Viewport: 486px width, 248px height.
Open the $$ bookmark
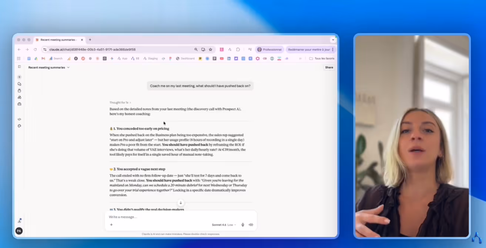tap(135, 58)
